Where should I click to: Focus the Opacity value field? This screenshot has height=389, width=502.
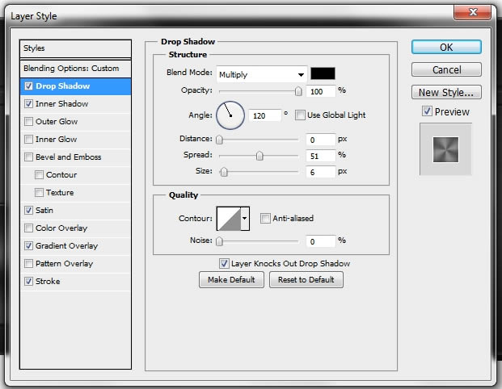[321, 91]
